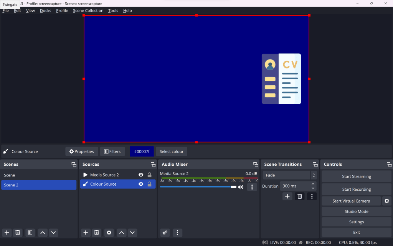The image size is (393, 246).
Task: Lock Colour Source with padlock
Action: click(x=149, y=184)
